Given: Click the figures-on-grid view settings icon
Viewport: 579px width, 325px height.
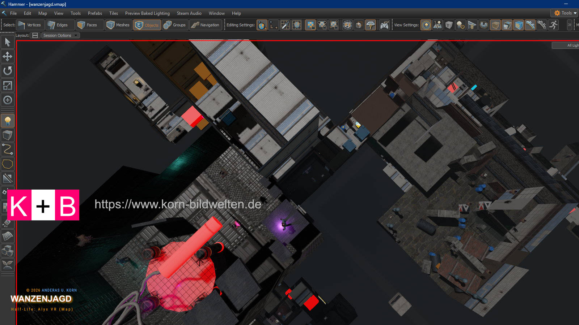Looking at the screenshot, I should [438, 25].
